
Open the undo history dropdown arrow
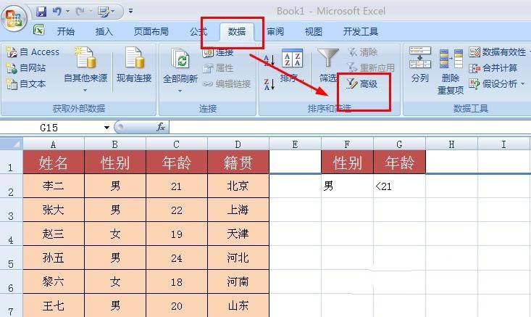tap(67, 12)
